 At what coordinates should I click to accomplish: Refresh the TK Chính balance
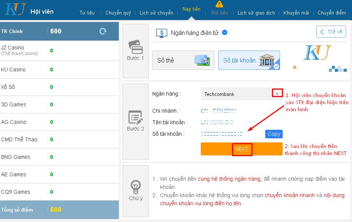click(103, 31)
